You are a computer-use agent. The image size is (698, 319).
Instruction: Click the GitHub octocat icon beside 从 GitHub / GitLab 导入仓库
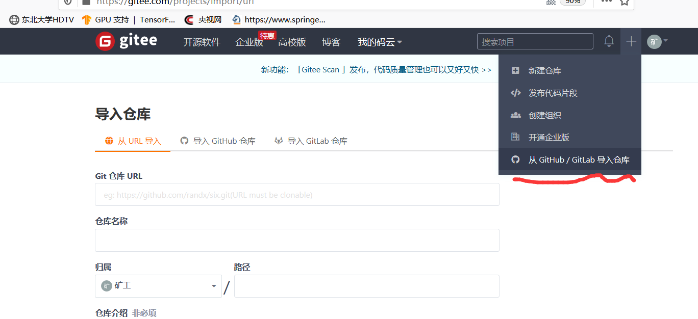[515, 159]
